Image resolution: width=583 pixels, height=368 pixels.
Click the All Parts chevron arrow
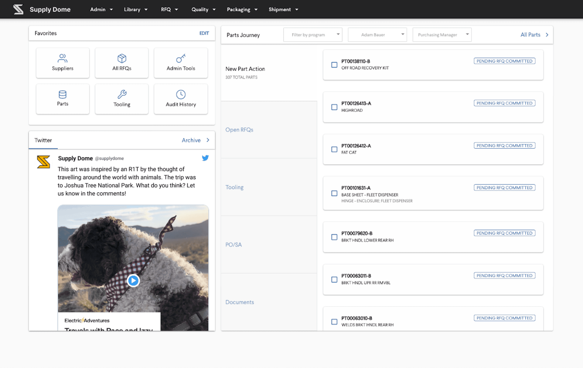tap(547, 35)
